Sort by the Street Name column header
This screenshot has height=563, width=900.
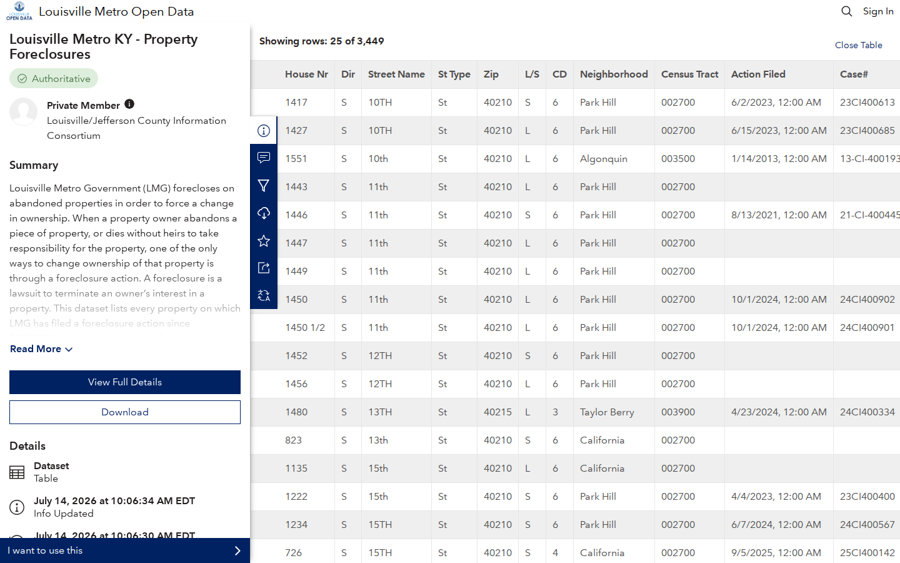point(396,74)
